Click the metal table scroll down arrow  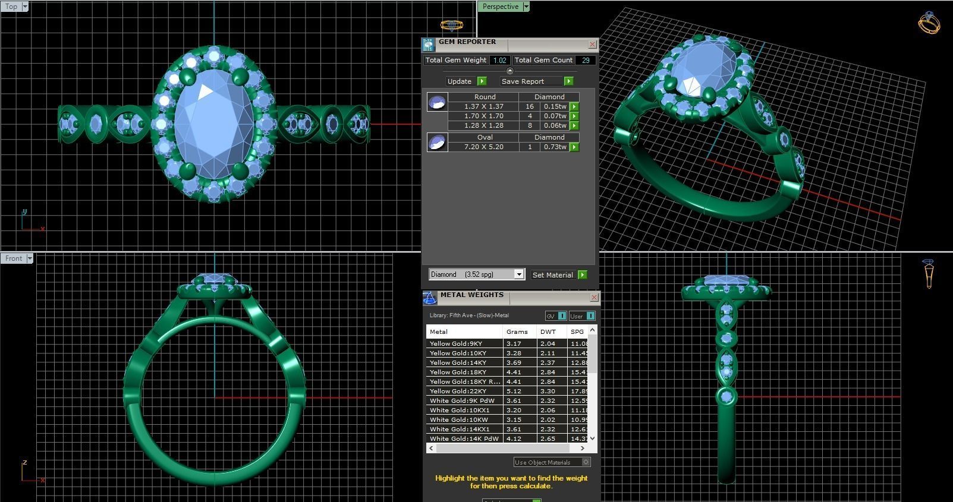[x=592, y=438]
